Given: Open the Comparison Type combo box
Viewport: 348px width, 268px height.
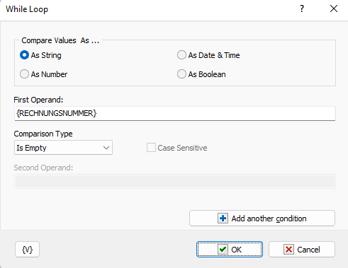Looking at the screenshot, I should (63, 148).
